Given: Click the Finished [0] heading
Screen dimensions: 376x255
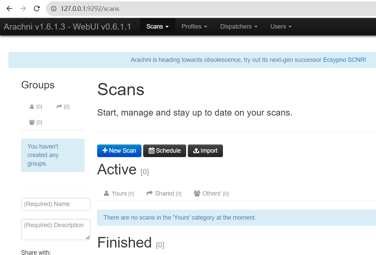Looking at the screenshot, I should tap(131, 242).
